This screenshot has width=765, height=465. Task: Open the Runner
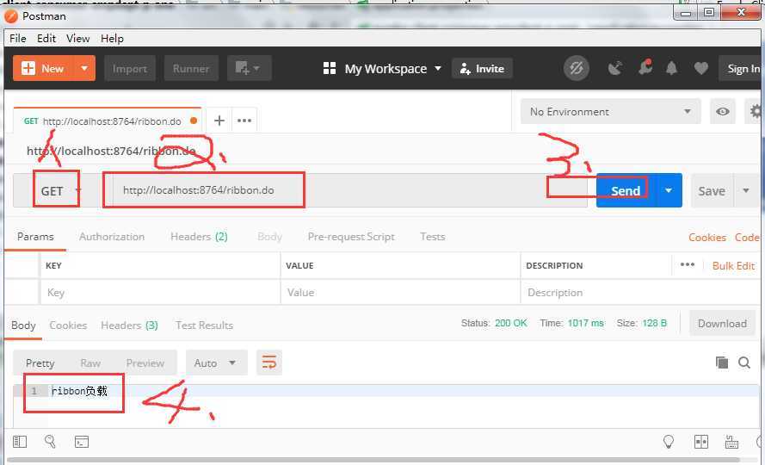coord(191,68)
